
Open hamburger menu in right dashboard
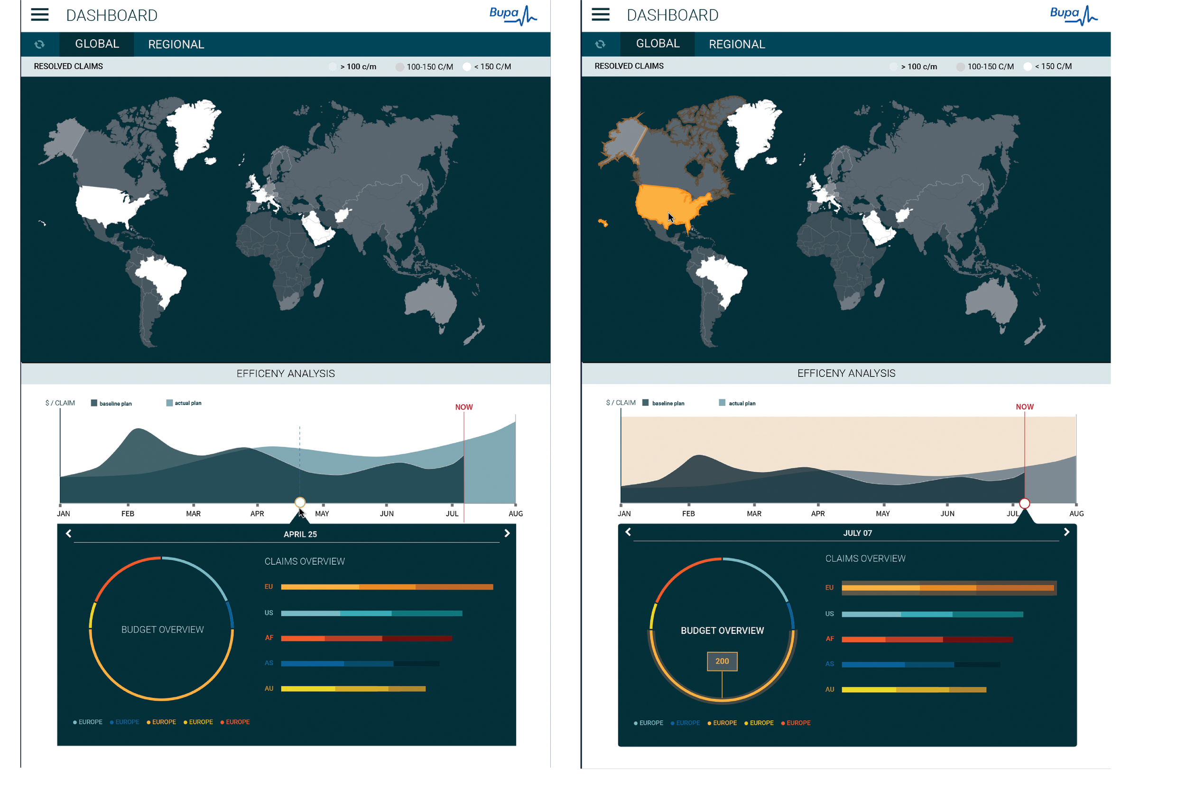pos(600,15)
